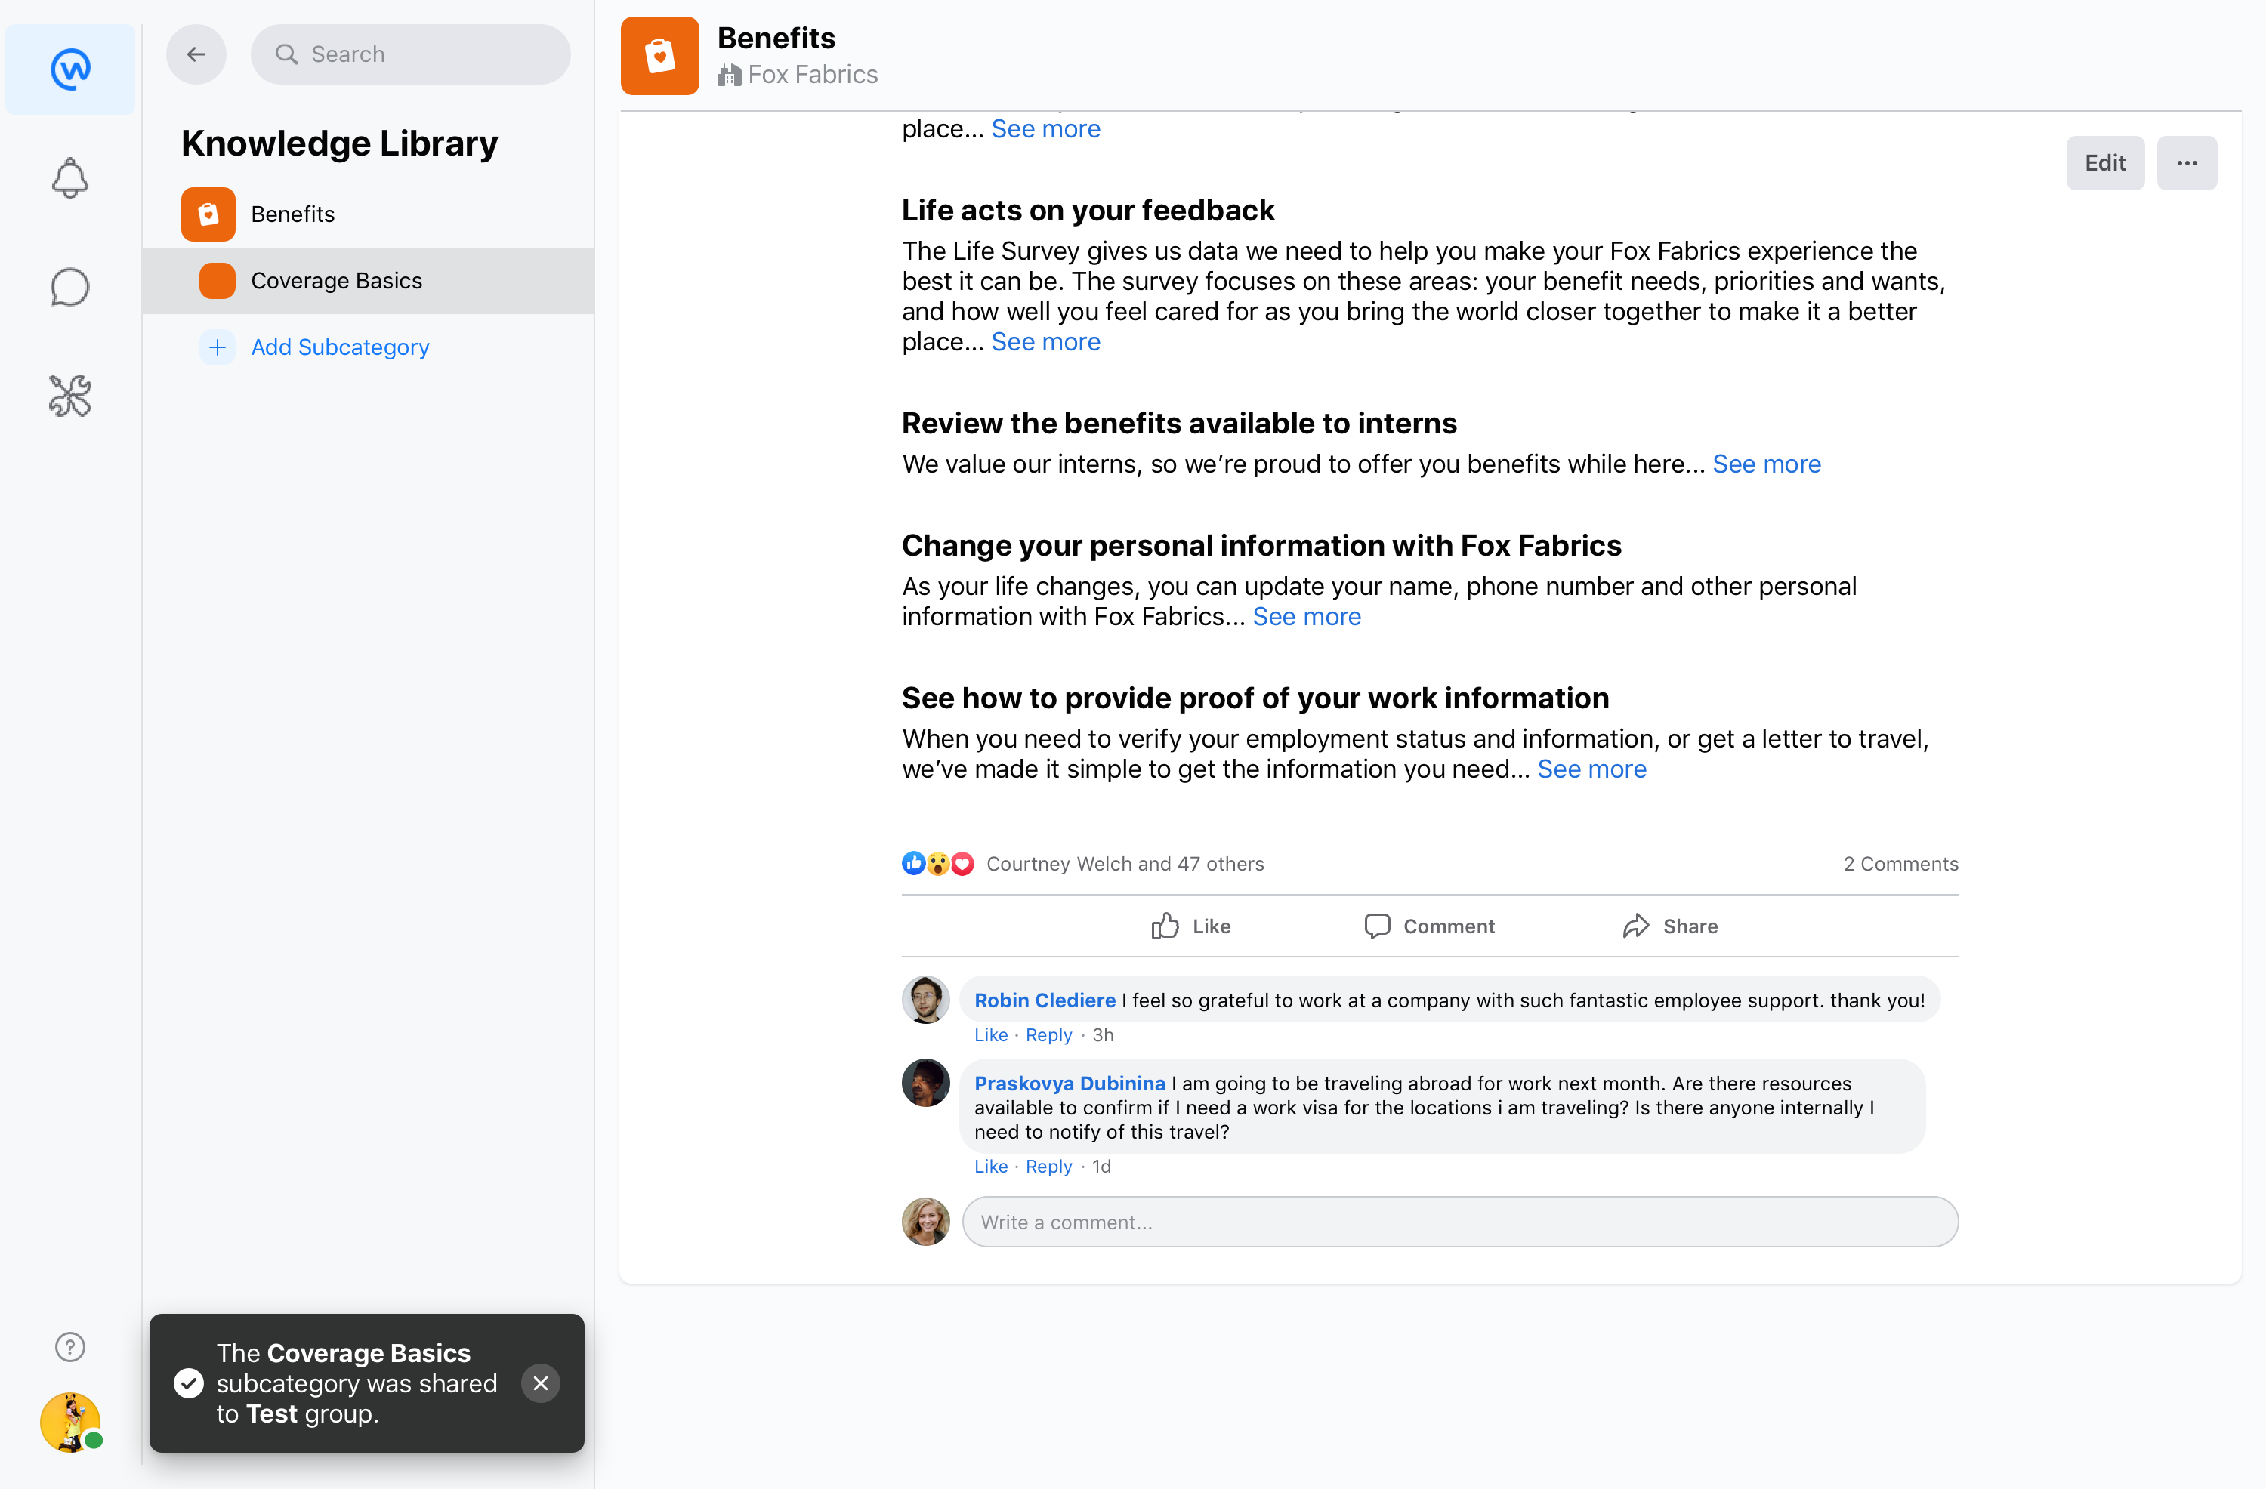This screenshot has height=1489, width=2266.
Task: Click heading Review the benefits available to interns
Action: (x=1179, y=423)
